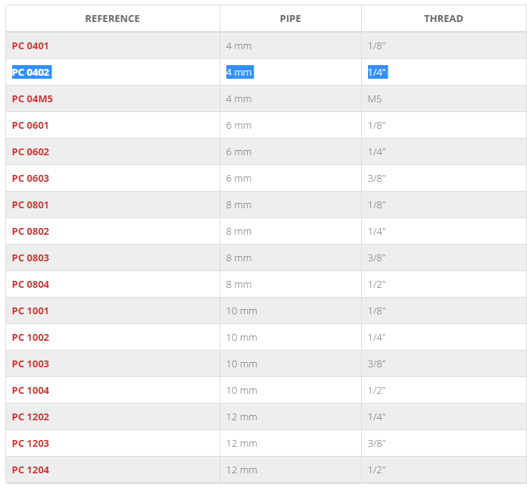Click the PIPE column header

[x=291, y=19]
